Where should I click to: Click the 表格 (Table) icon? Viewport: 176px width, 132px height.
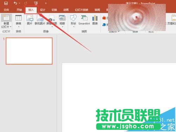pyautogui.click(x=18, y=18)
